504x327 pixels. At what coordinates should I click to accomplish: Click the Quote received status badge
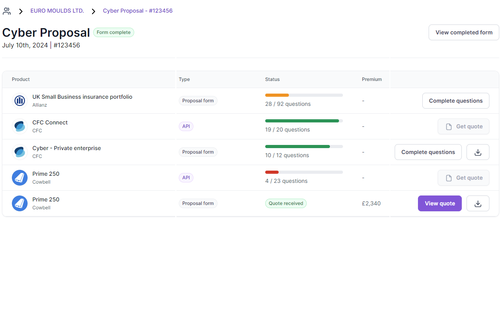coord(286,203)
